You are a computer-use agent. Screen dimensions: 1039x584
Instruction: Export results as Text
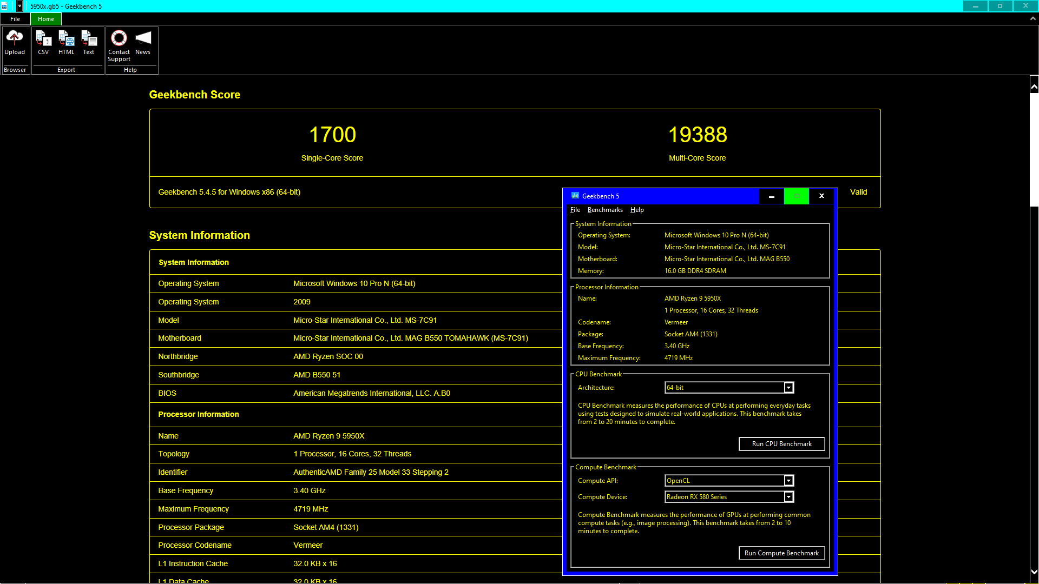[89, 43]
